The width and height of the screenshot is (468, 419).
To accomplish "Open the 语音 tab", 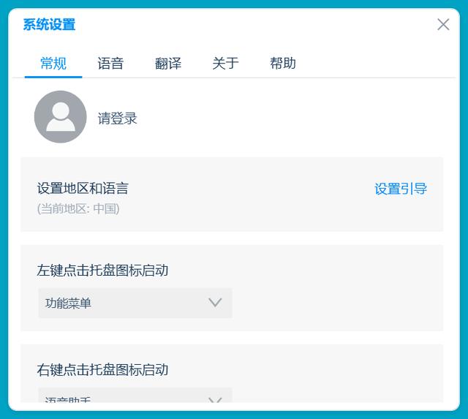I will point(110,64).
